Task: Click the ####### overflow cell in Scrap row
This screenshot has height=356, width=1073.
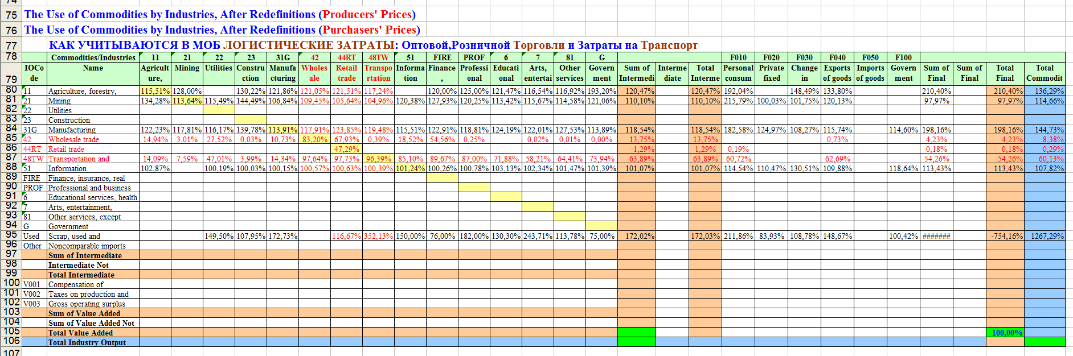Action: coord(936,236)
